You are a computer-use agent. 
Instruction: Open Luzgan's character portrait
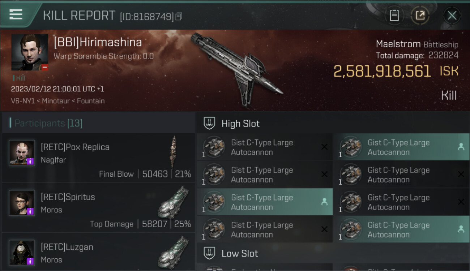point(22,253)
